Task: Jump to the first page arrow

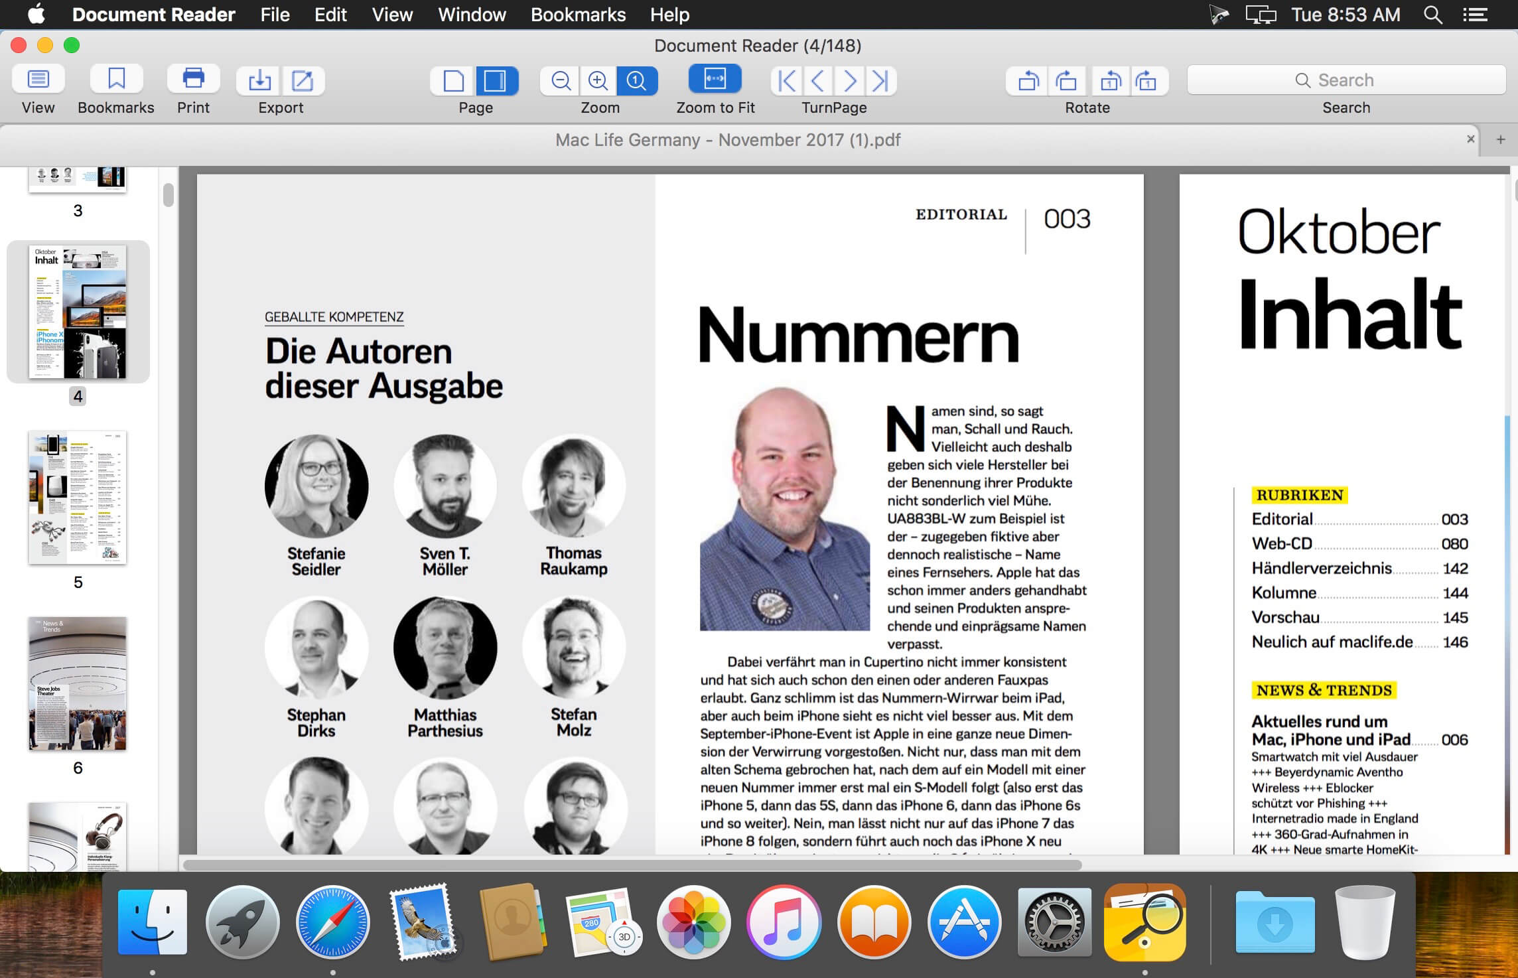Action: tap(787, 81)
